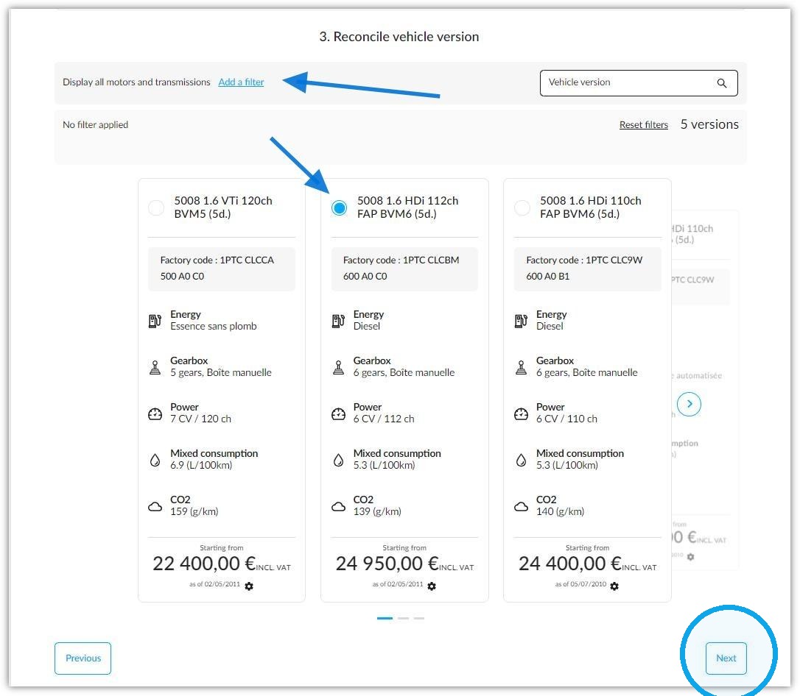Click the Gearbox icon on HDi 112ch card
The width and height of the screenshot is (800, 696).
click(338, 367)
